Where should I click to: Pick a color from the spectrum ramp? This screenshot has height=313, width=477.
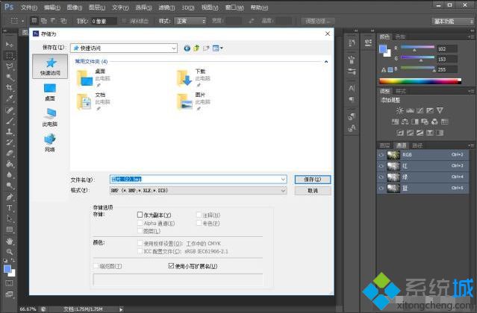point(420,81)
